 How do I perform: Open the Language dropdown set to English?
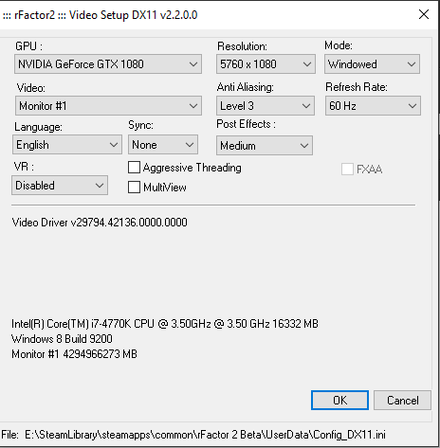pyautogui.click(x=67, y=145)
